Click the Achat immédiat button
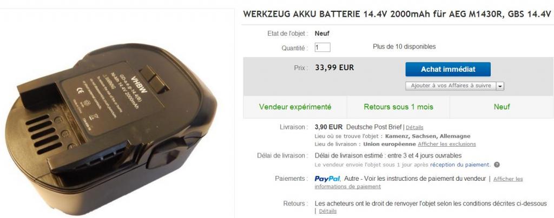The image size is (554, 218). point(447,70)
